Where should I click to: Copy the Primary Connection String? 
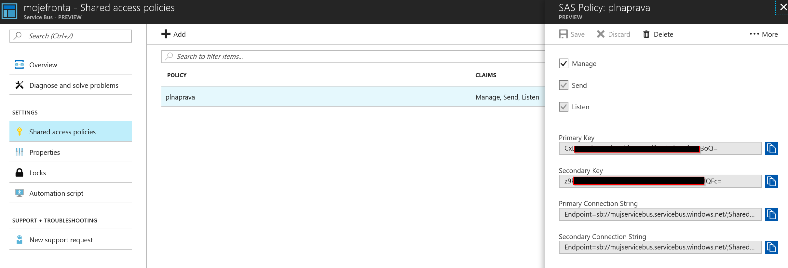click(771, 214)
